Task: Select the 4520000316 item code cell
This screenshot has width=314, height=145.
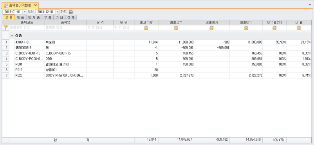Action: (x=29, y=48)
